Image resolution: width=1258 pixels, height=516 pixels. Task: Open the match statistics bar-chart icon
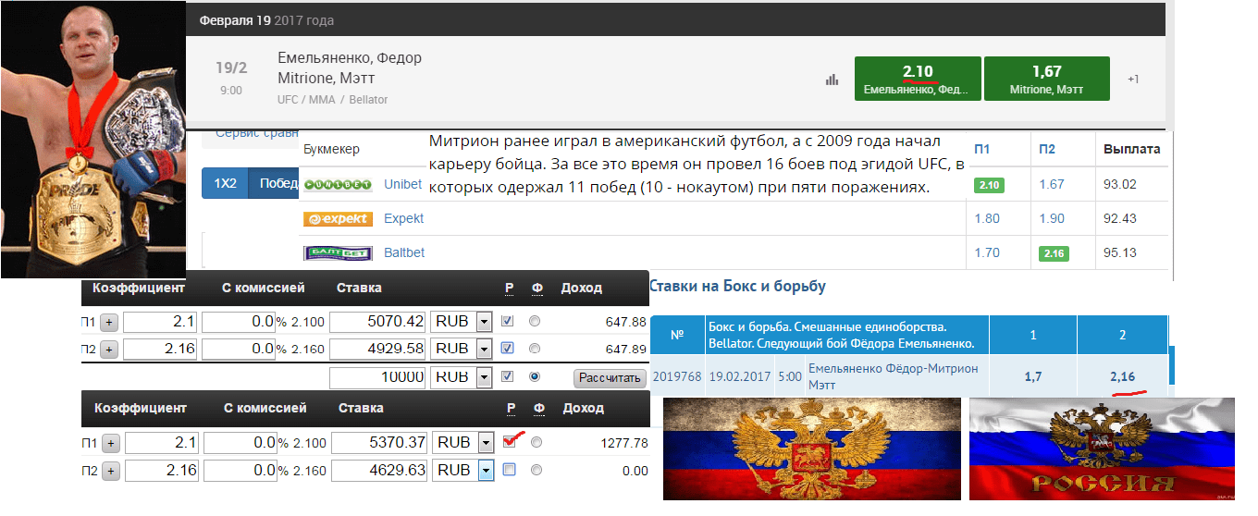[x=832, y=80]
